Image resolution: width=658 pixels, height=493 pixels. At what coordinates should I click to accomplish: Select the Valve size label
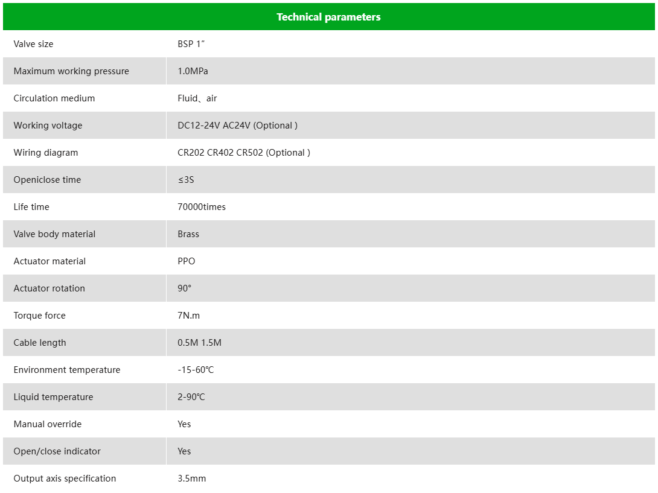point(34,44)
